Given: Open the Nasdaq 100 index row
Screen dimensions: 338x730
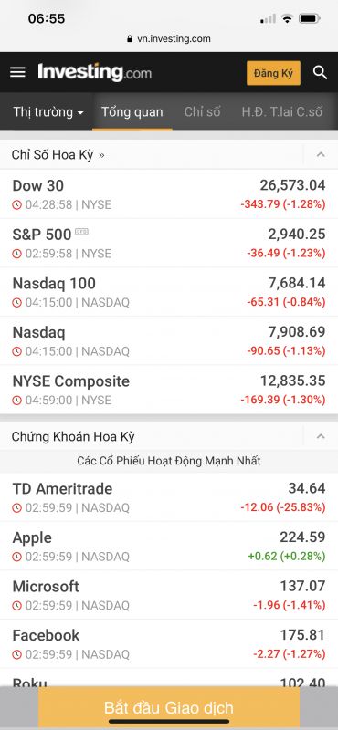Looking at the screenshot, I should click(x=169, y=292).
